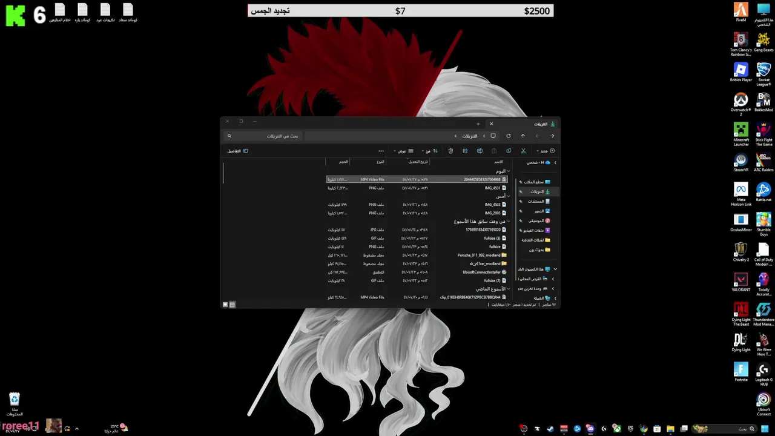Expand the OneDrive Personal node

pos(555,162)
